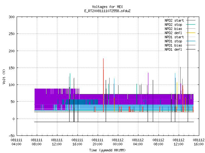Screen dimensions: 205x153
Task: Click the green NPD2 stop legend line
Action: (191, 25)
